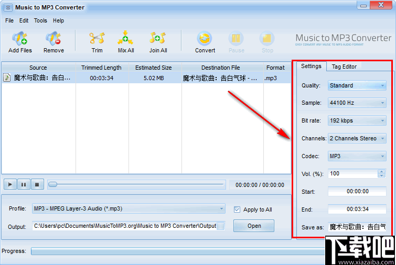Click the music file icon in source row
This screenshot has width=396, height=265.
pos(7,78)
